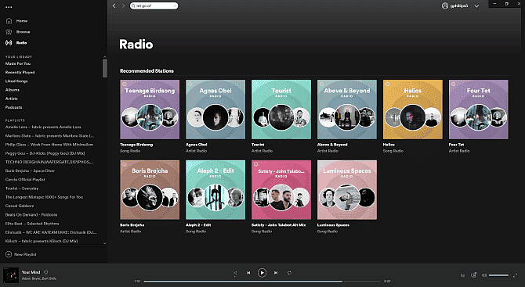Viewport: 525px width, 287px height.
Task: Open Tourist radio station cover
Action: [x=281, y=109]
